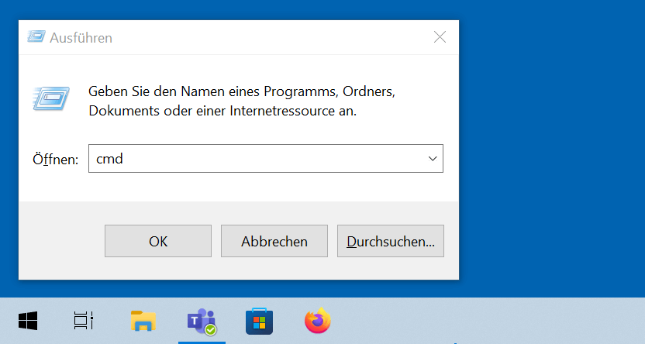
Task: Click the 'Geben Sie den Namen' description text
Action: point(241,101)
